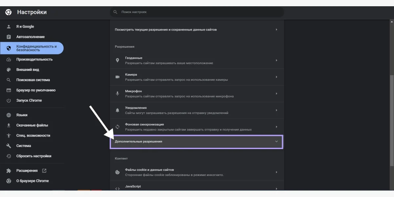
Task: Select the Микрофон microphone icon
Action: click(x=117, y=93)
